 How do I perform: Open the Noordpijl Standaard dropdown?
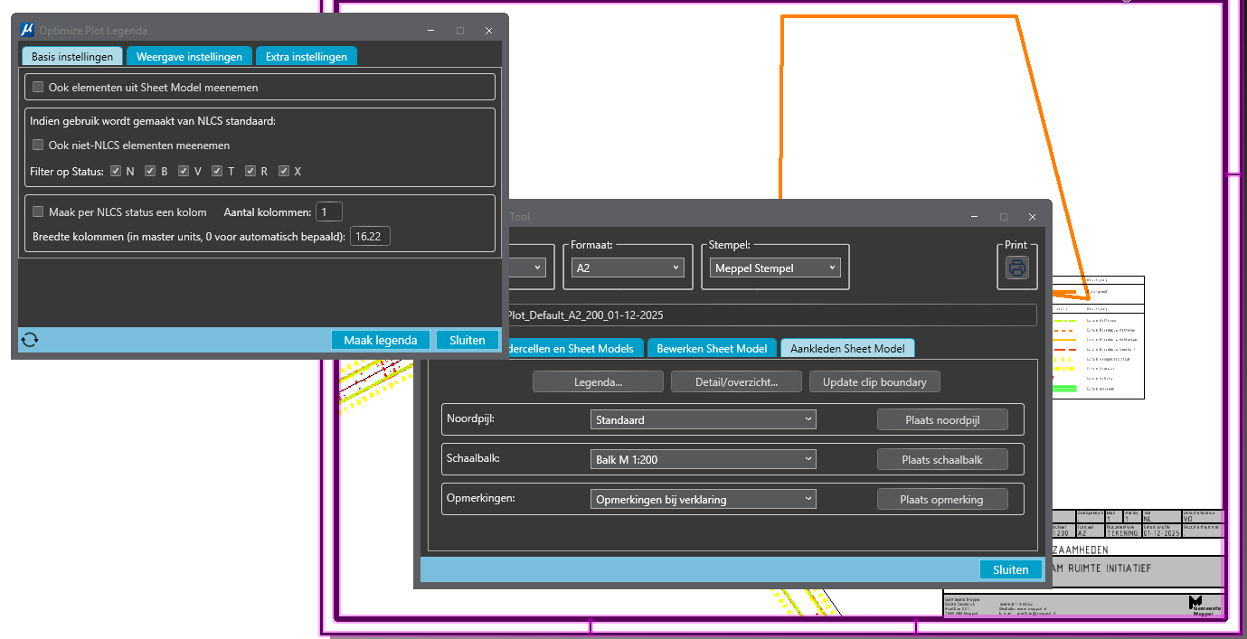coord(703,419)
